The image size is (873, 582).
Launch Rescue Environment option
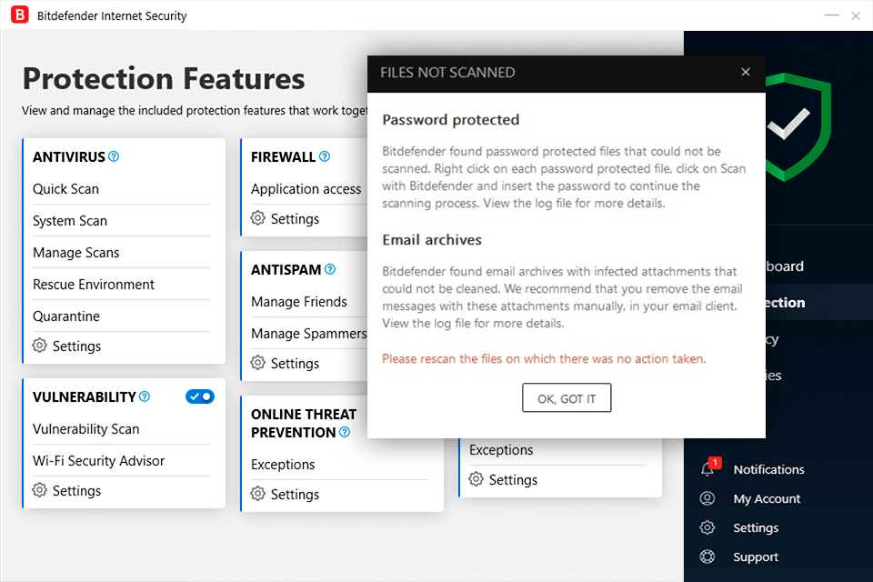94,285
